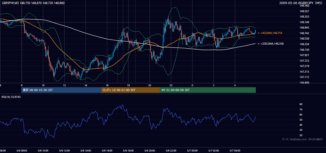Click price axis value 148.334
The height and width of the screenshot is (153, 326).
(304, 44)
